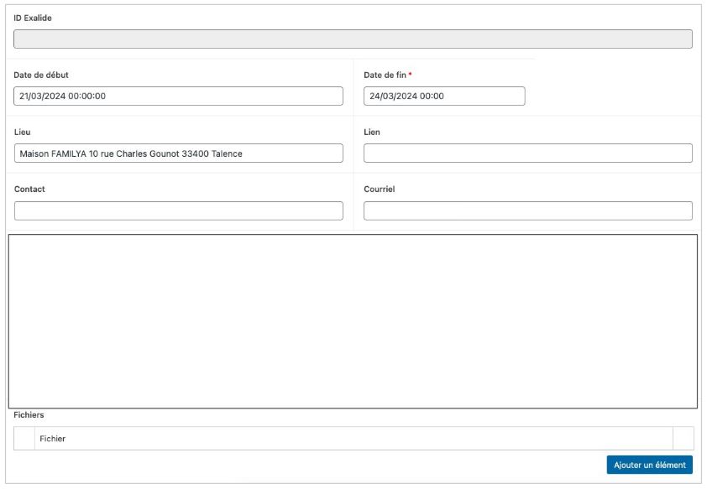
Task: Edit the Lieu address field
Action: tap(178, 153)
